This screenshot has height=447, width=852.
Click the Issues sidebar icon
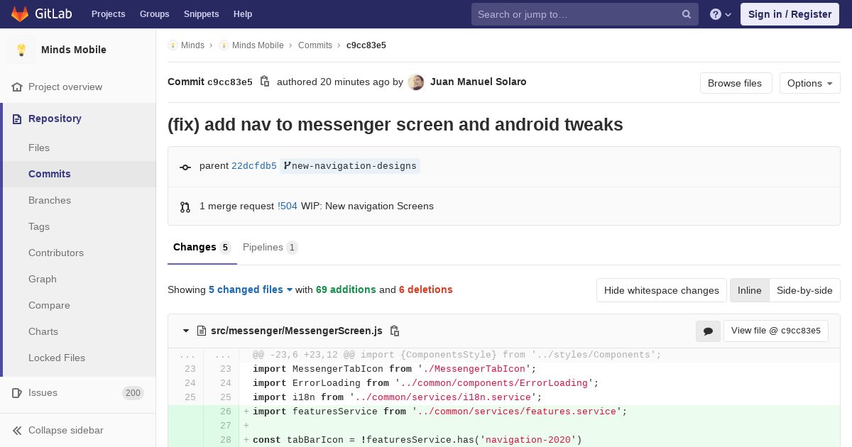[17, 392]
